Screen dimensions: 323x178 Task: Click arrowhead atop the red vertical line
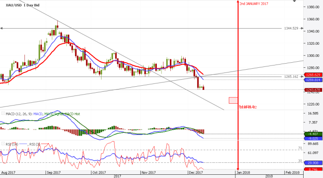coord(238,2)
